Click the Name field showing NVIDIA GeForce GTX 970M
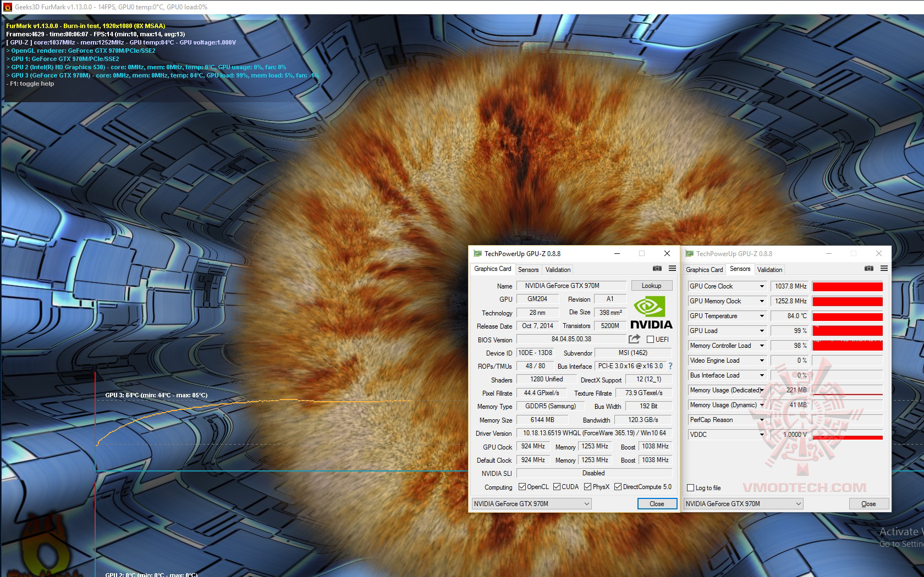The image size is (924, 577). point(571,286)
